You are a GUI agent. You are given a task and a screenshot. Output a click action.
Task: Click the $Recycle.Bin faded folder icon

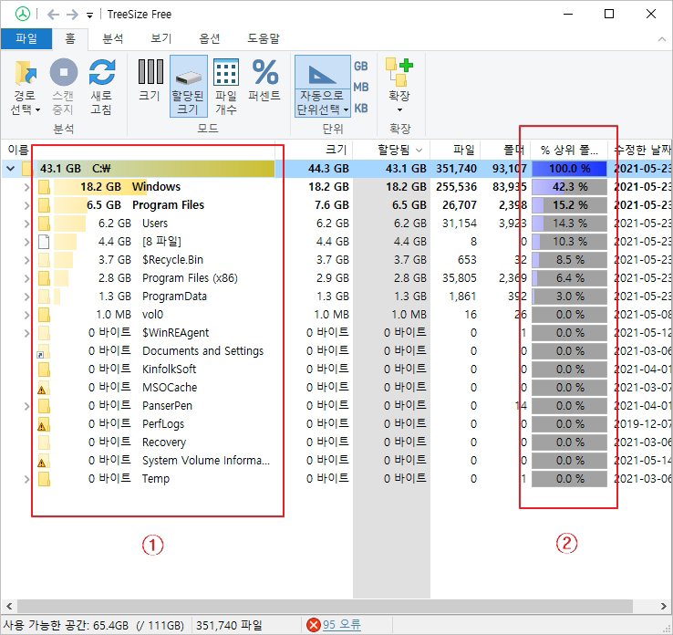point(44,260)
